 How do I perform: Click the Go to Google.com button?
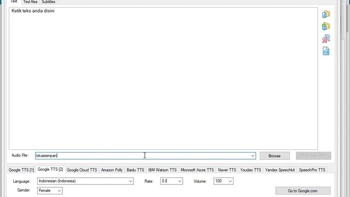[x=302, y=191]
